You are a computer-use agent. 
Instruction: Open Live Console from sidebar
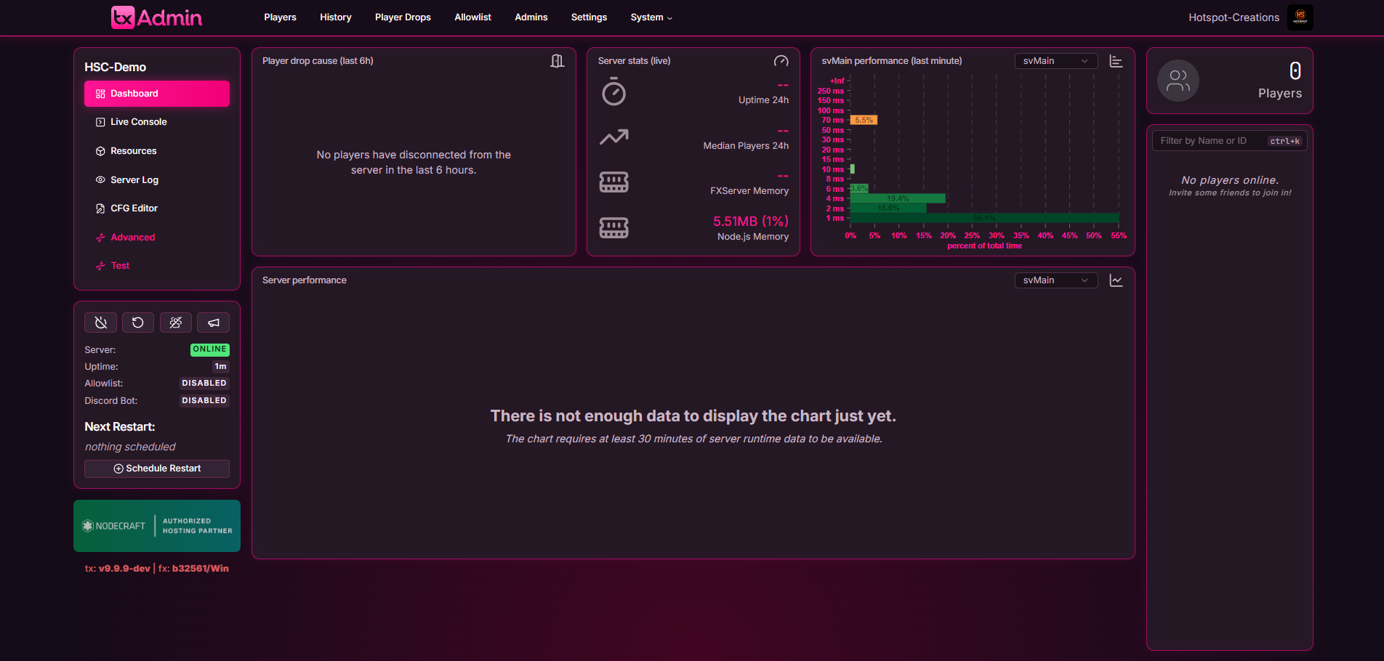pyautogui.click(x=157, y=122)
